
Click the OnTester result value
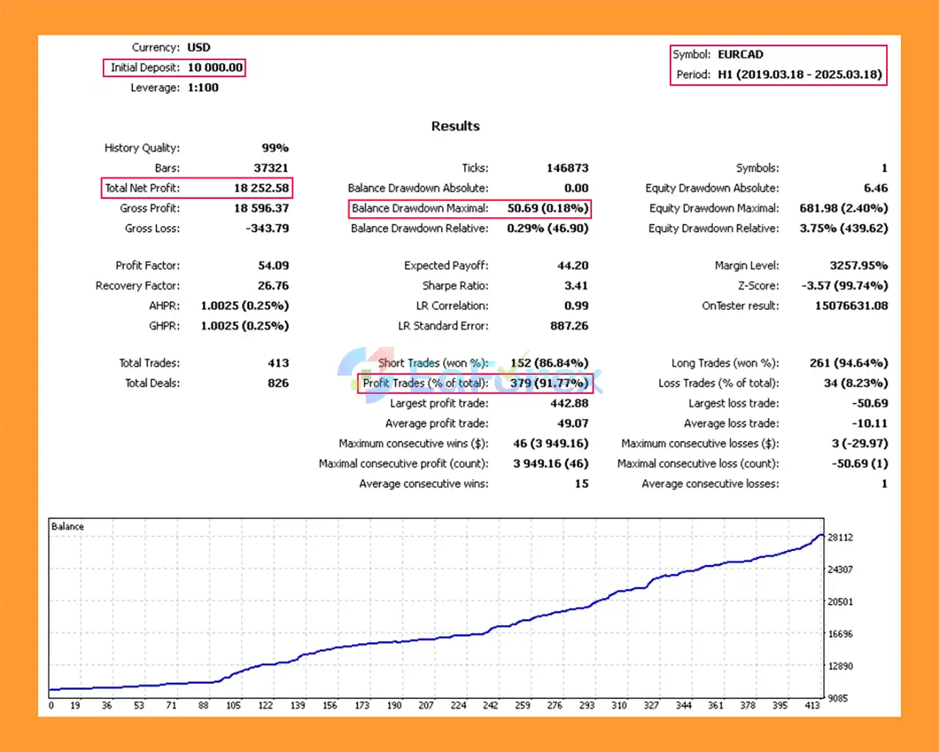851,306
